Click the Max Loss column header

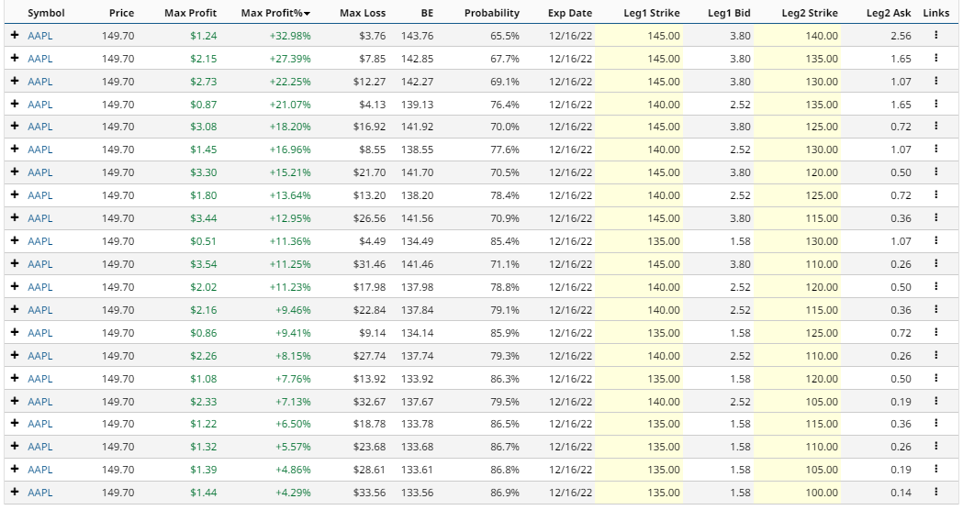[363, 13]
